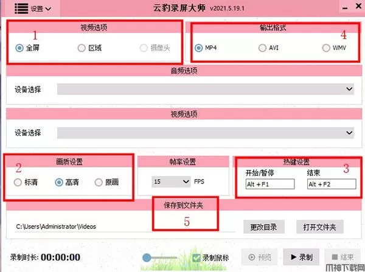This screenshot has width=365, height=272.
Task: Click the version text v2021.5.19.1
Action: click(x=227, y=8)
